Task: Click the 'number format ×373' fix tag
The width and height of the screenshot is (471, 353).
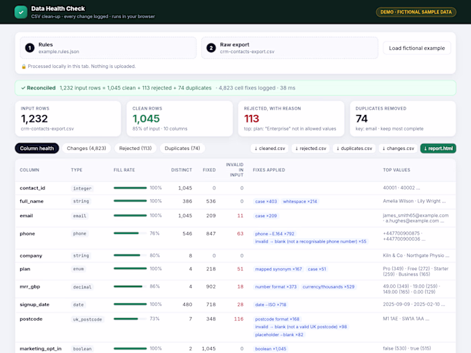Action: (x=276, y=286)
